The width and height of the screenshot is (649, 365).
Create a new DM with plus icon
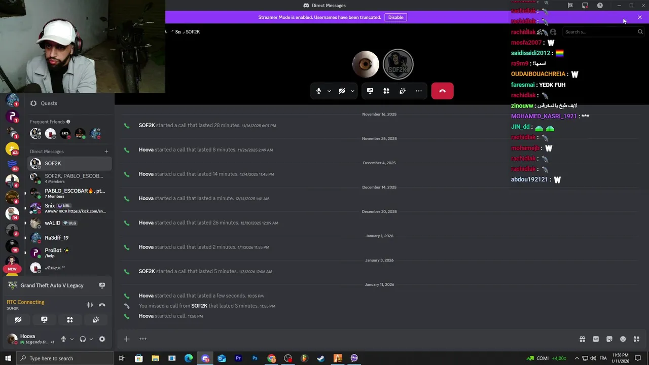106,152
